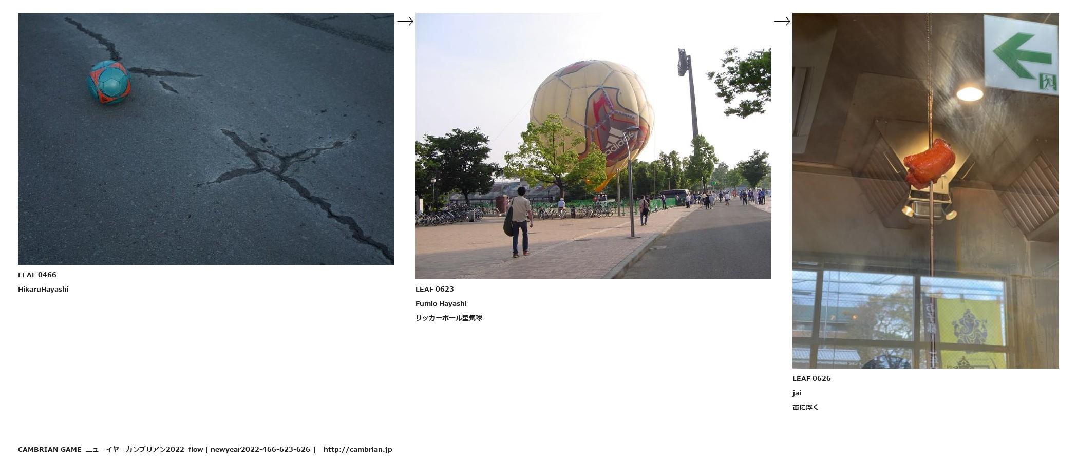
Task: Select author name HikaruHayashi
Action: pos(43,289)
